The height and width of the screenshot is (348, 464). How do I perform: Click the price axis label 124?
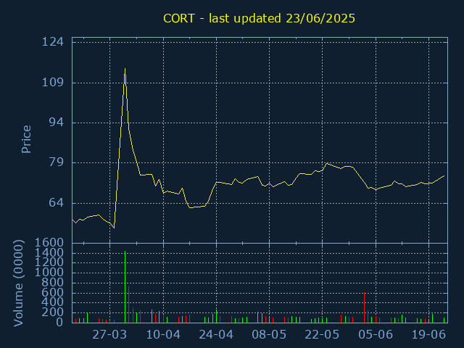(53, 42)
